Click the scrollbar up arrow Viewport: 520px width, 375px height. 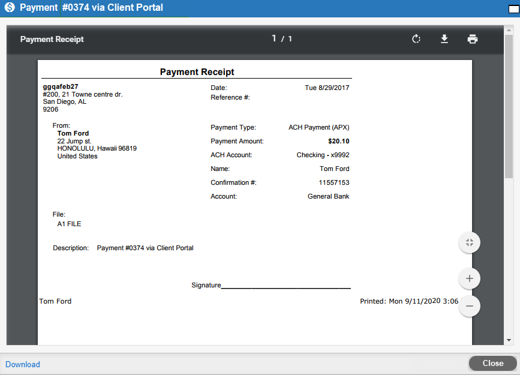509,30
